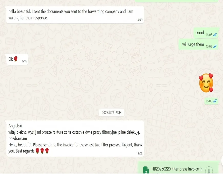Click the heart-eyes smiley emoji sticker
The width and height of the screenshot is (223, 174).
coord(206,83)
